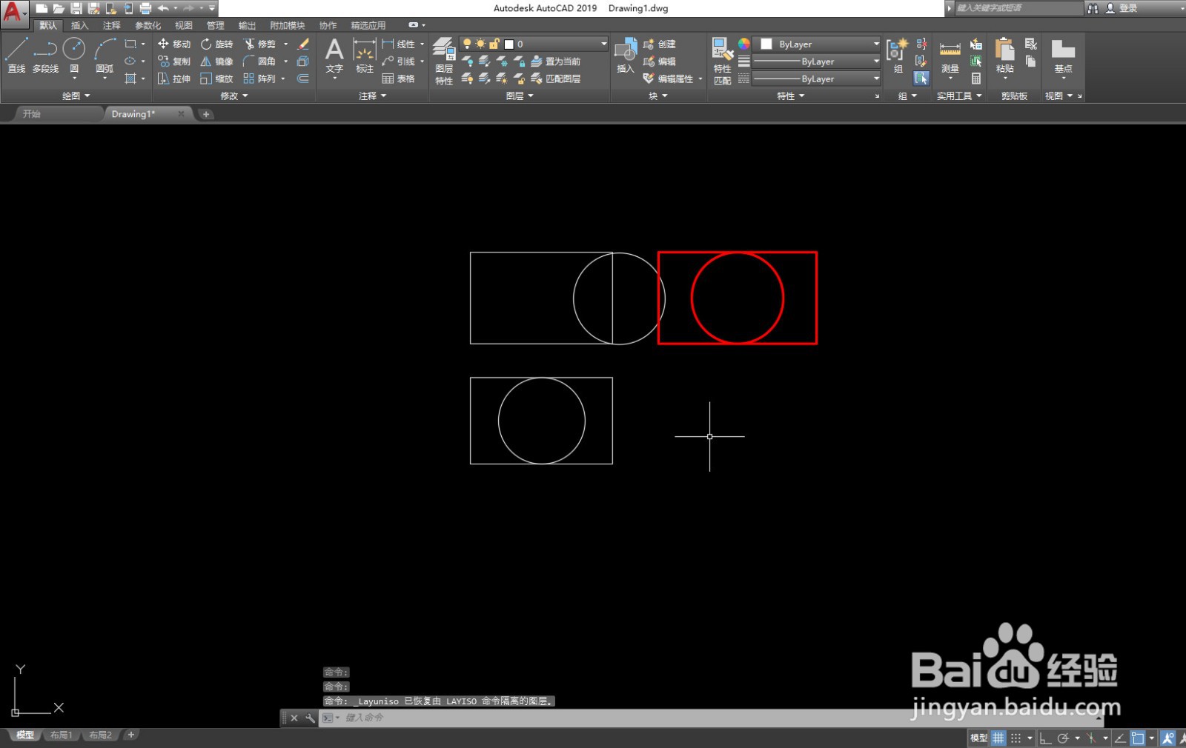The height and width of the screenshot is (748, 1186).
Task: Click the 修剪 (Trim) tool
Action: click(259, 44)
